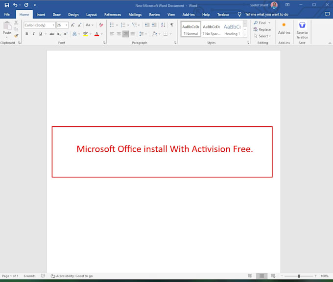This screenshot has width=333, height=282.
Task: Click the spelling proofing icon in status bar
Action: 43,276
